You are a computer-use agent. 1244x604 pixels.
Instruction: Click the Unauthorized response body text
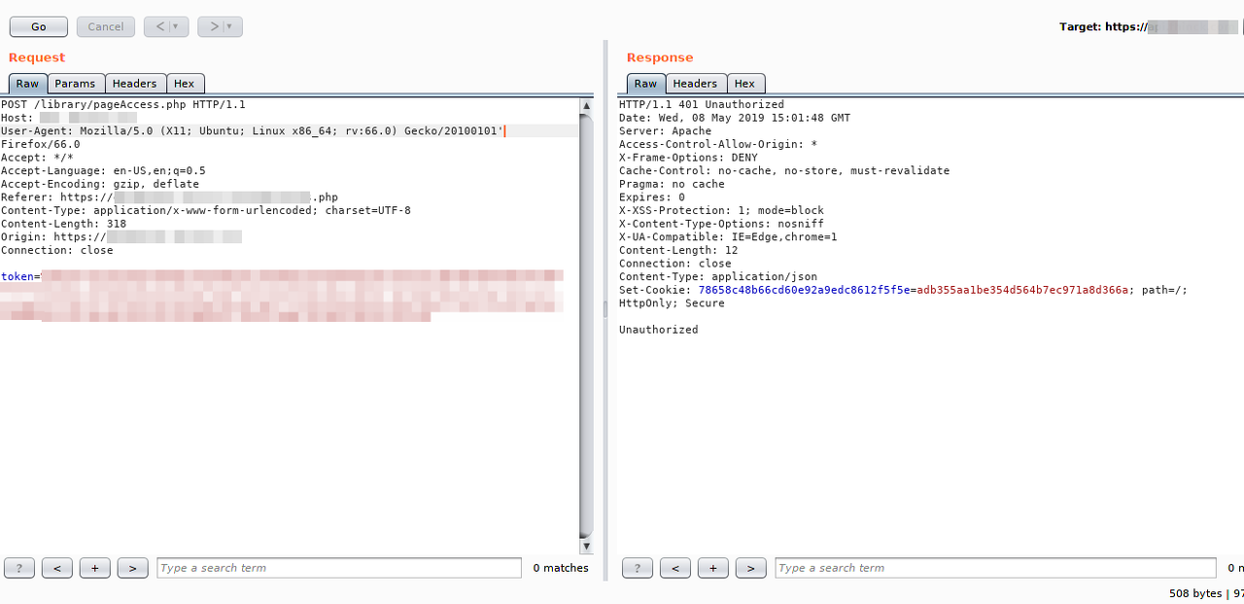[x=658, y=330]
